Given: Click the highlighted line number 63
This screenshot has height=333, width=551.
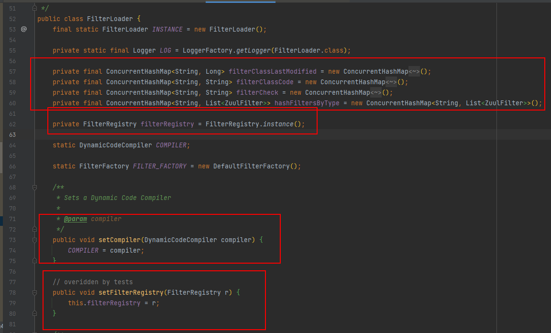Looking at the screenshot, I should point(12,134).
